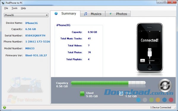Image resolution: width=178 pixels, height=111 pixels.
Task: Click the blue info icon on Summary tab
Action: 56,14
